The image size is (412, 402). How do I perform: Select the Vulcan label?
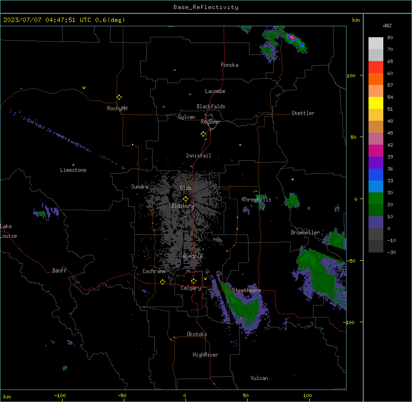tap(260, 378)
